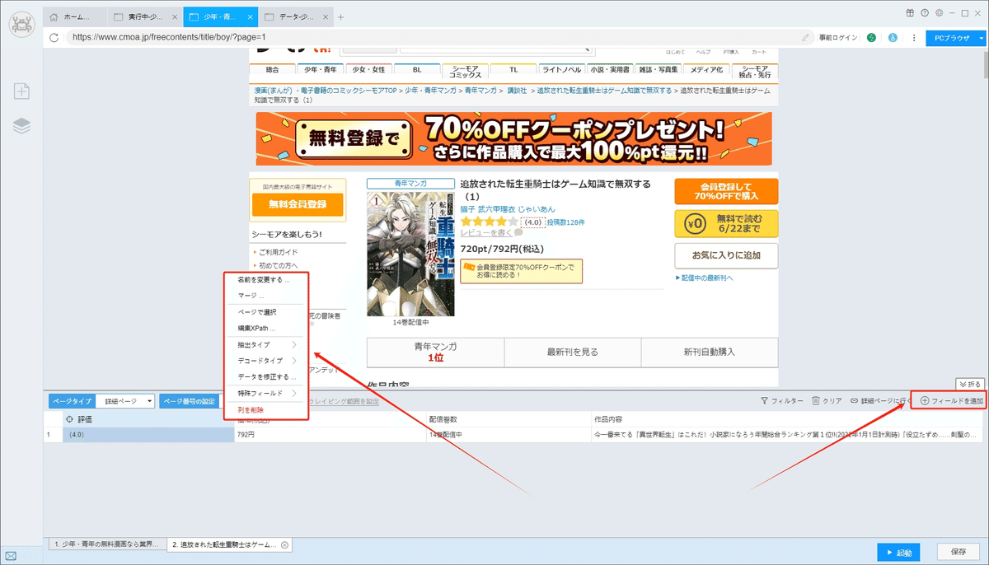Screen dimensions: 989x565
Task: Click the 保存 save button
Action: pyautogui.click(x=959, y=551)
